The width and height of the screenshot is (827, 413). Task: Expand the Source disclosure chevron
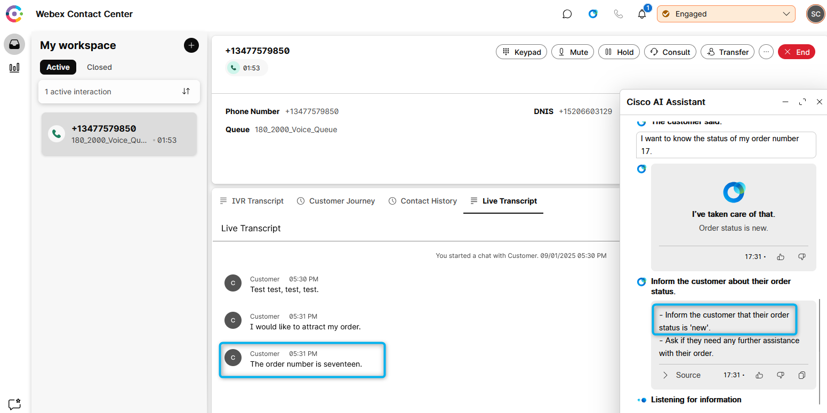point(665,375)
